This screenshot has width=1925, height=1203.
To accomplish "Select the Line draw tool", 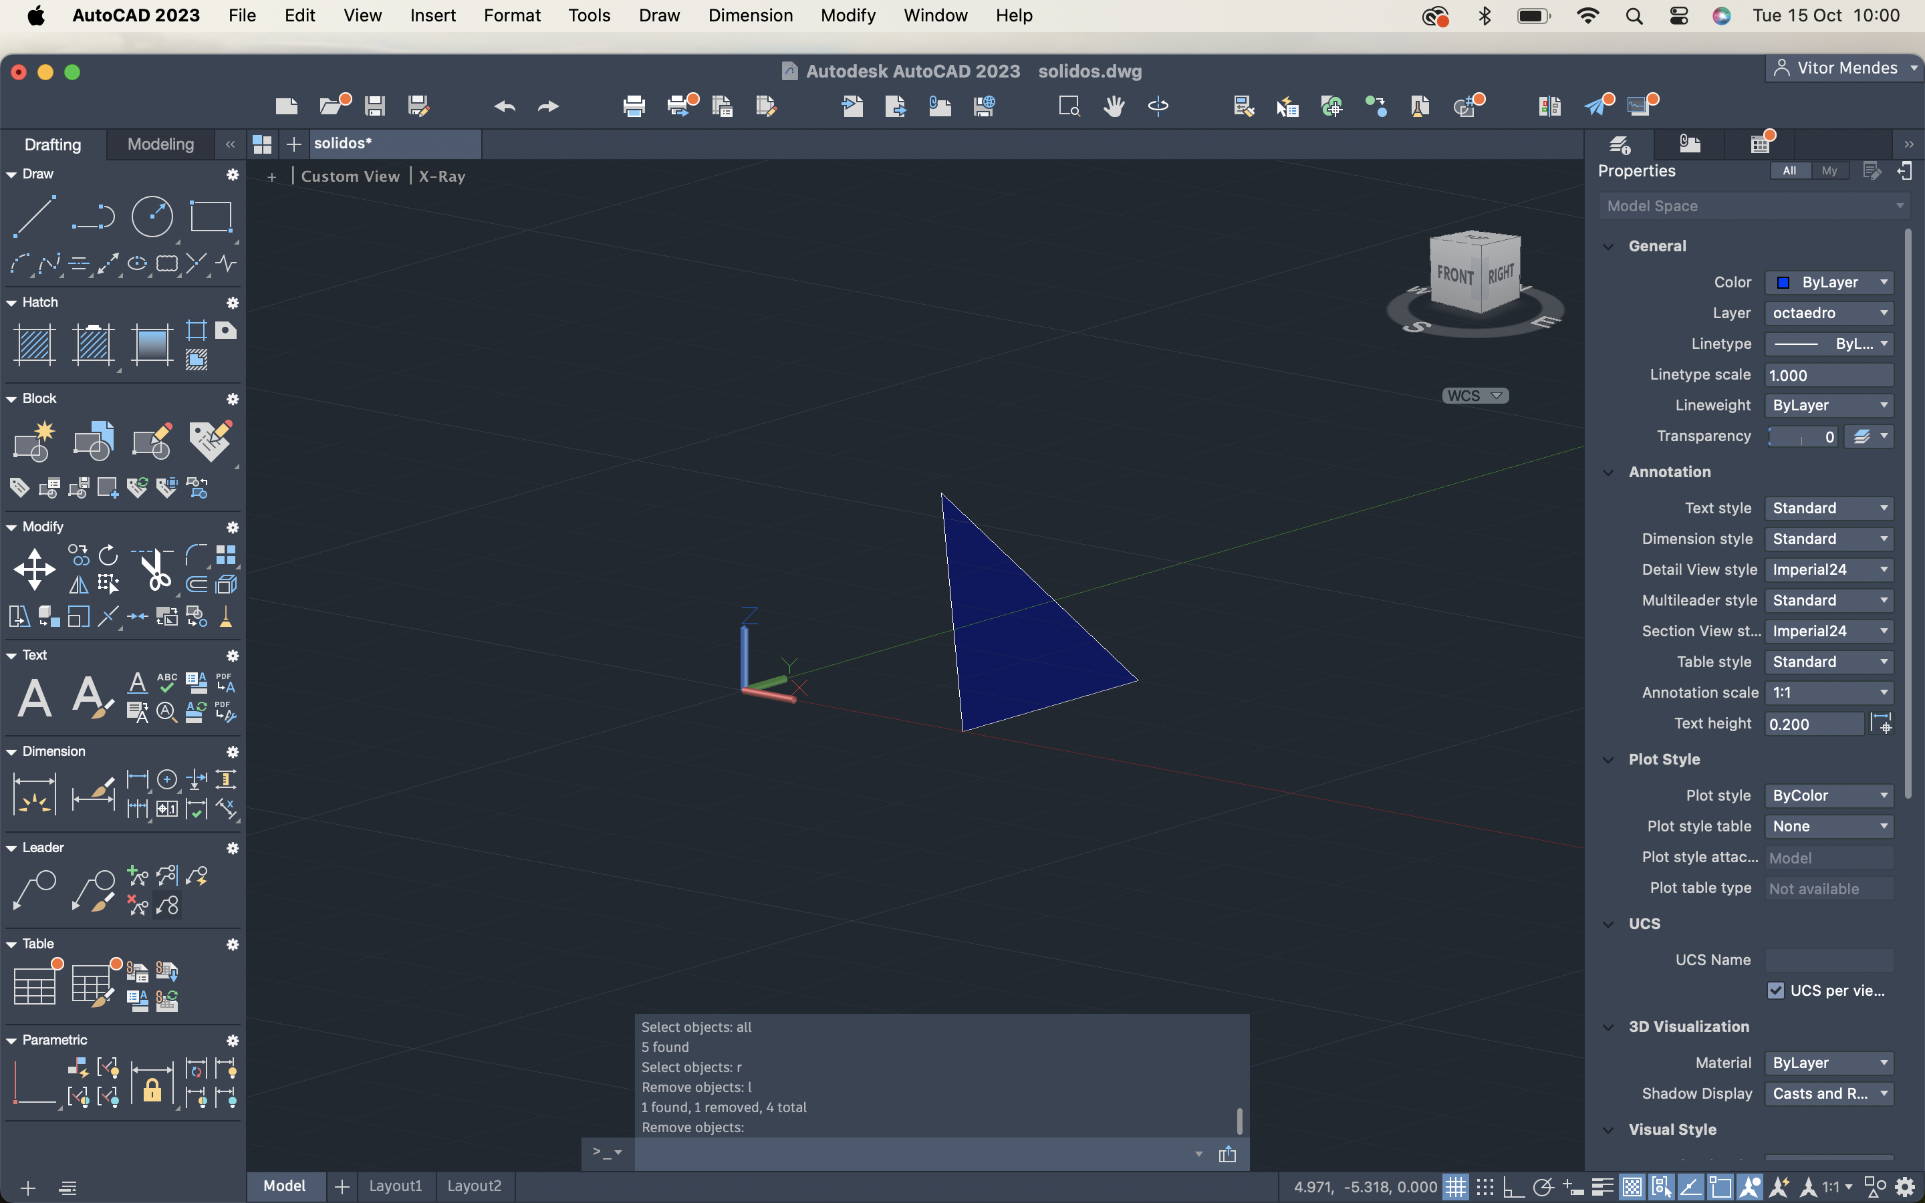I will point(34,216).
